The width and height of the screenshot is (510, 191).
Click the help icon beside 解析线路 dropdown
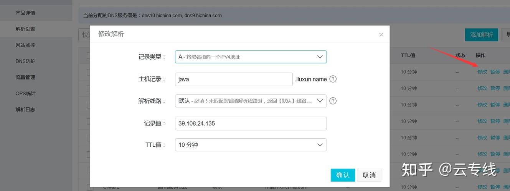[333, 101]
